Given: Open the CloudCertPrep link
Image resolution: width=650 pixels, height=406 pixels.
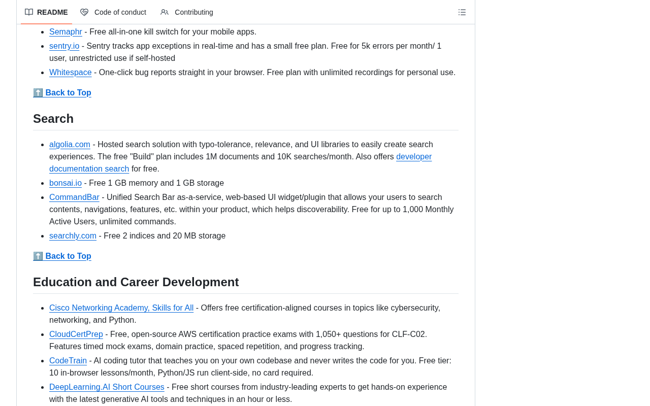Looking at the screenshot, I should pyautogui.click(x=76, y=334).
